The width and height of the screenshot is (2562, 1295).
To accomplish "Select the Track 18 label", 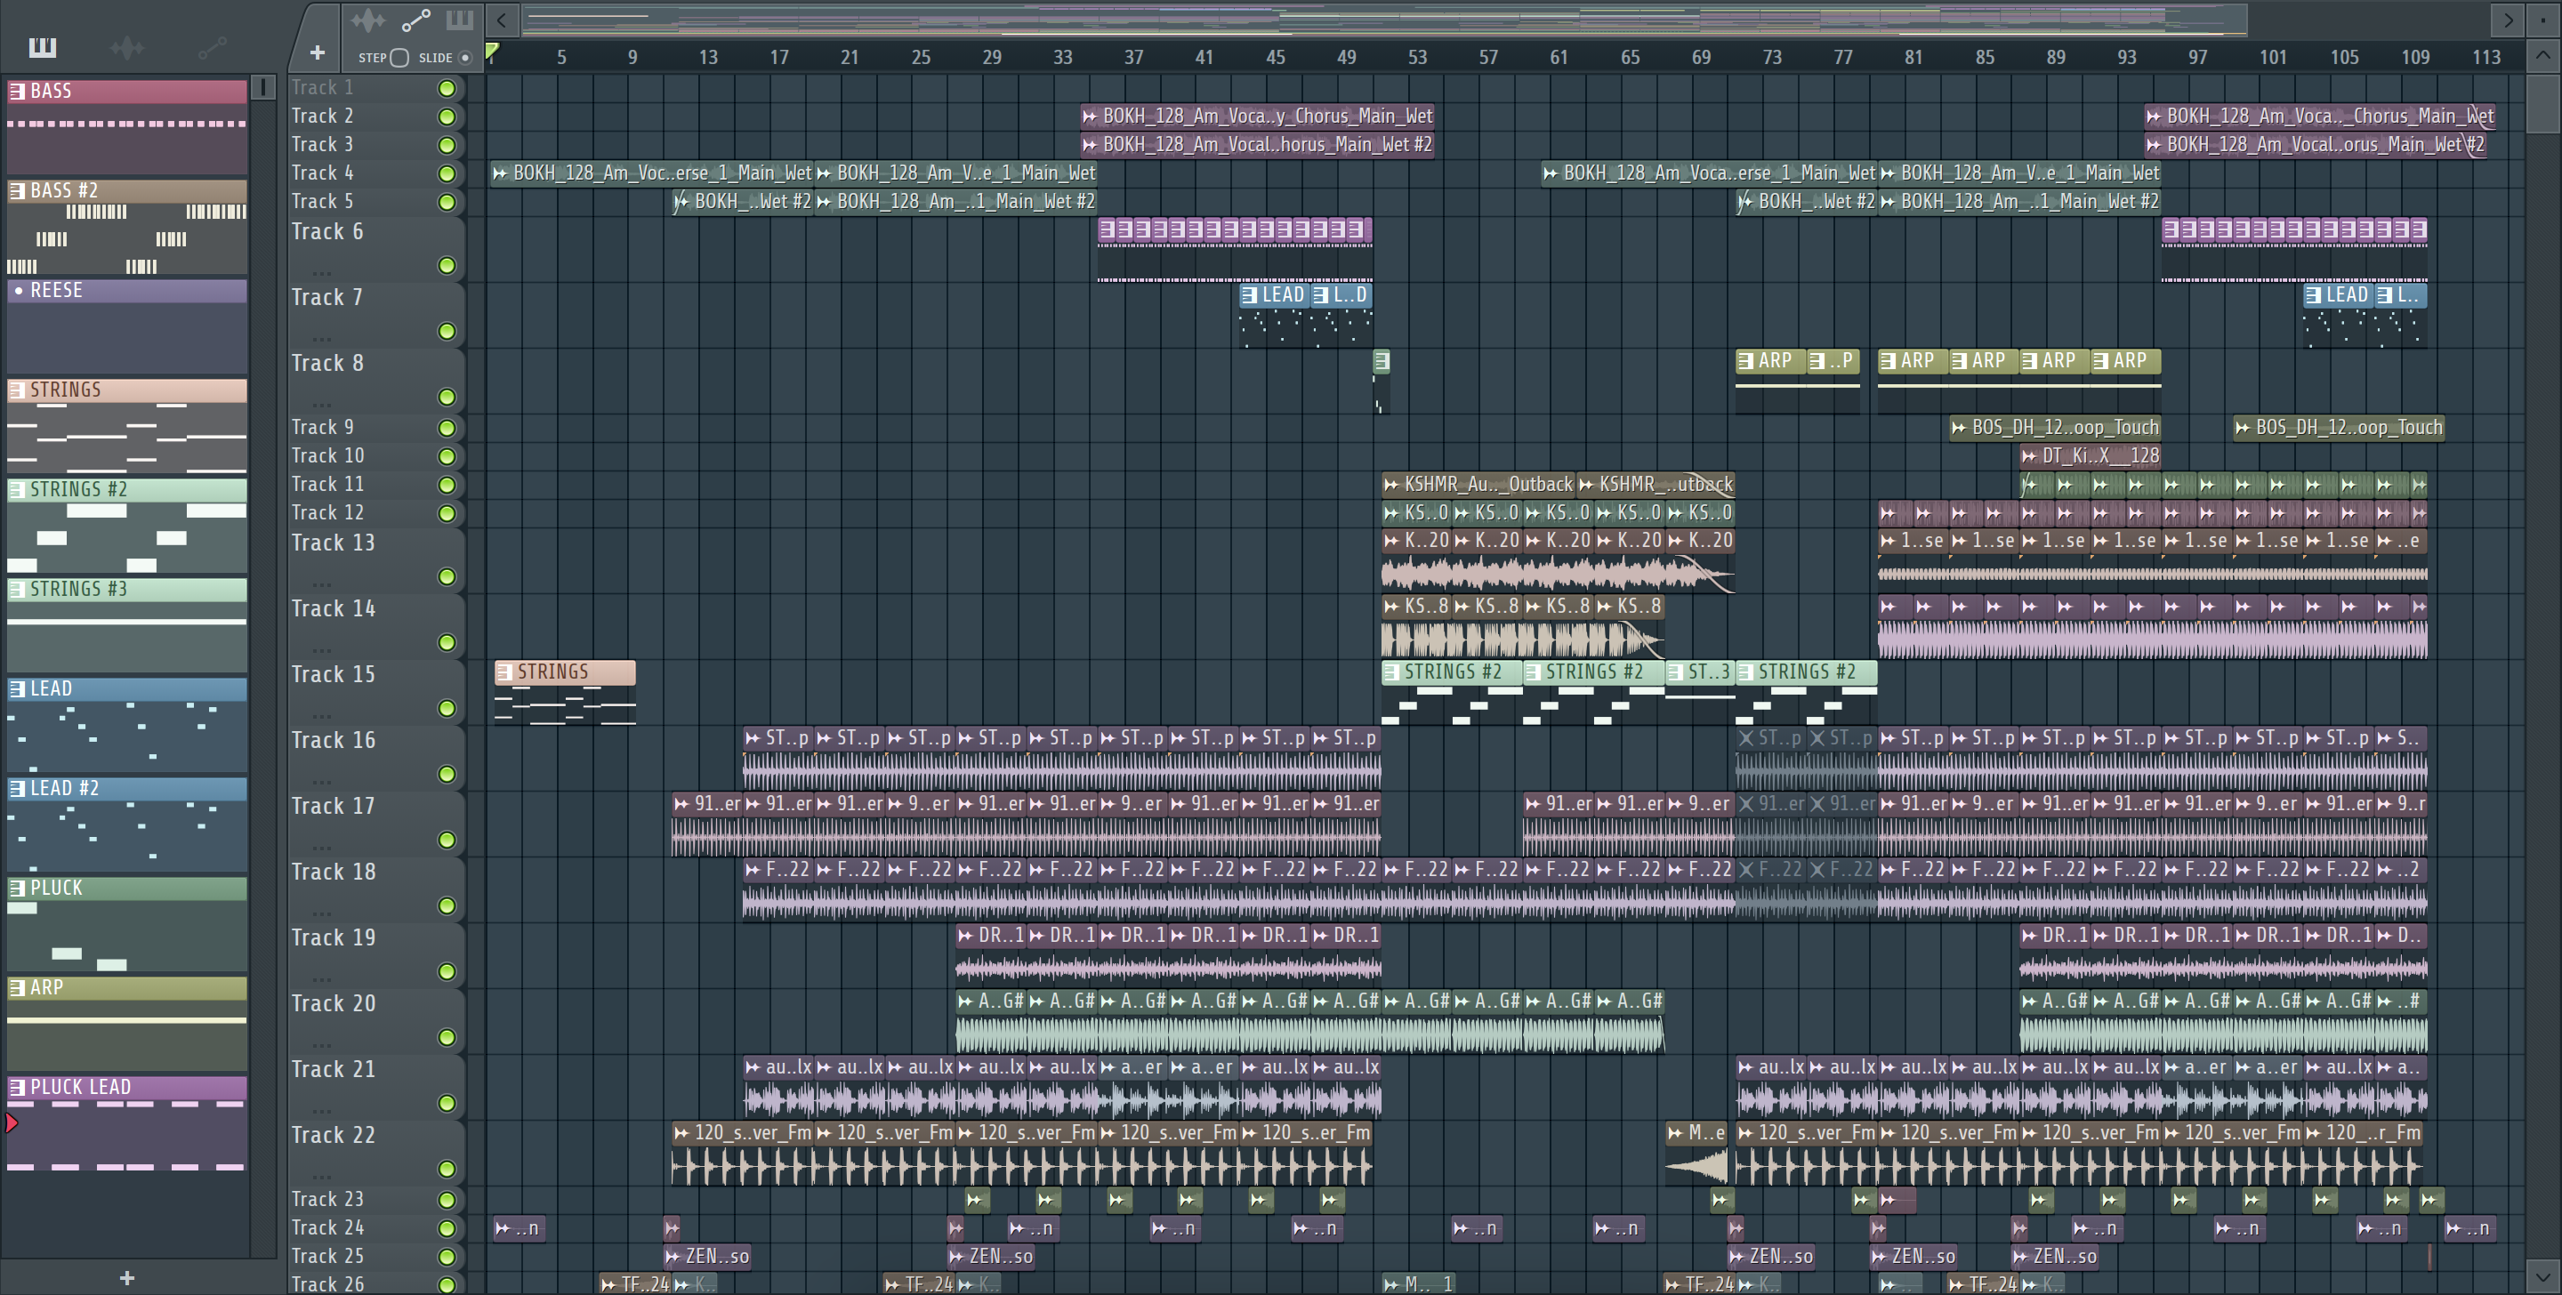I will click(334, 873).
